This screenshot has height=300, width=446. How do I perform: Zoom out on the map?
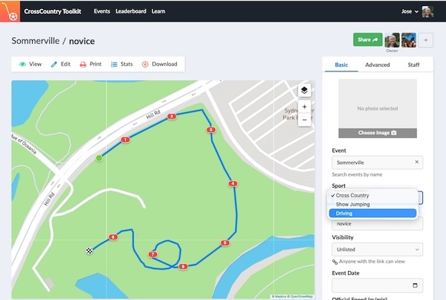[x=304, y=120]
